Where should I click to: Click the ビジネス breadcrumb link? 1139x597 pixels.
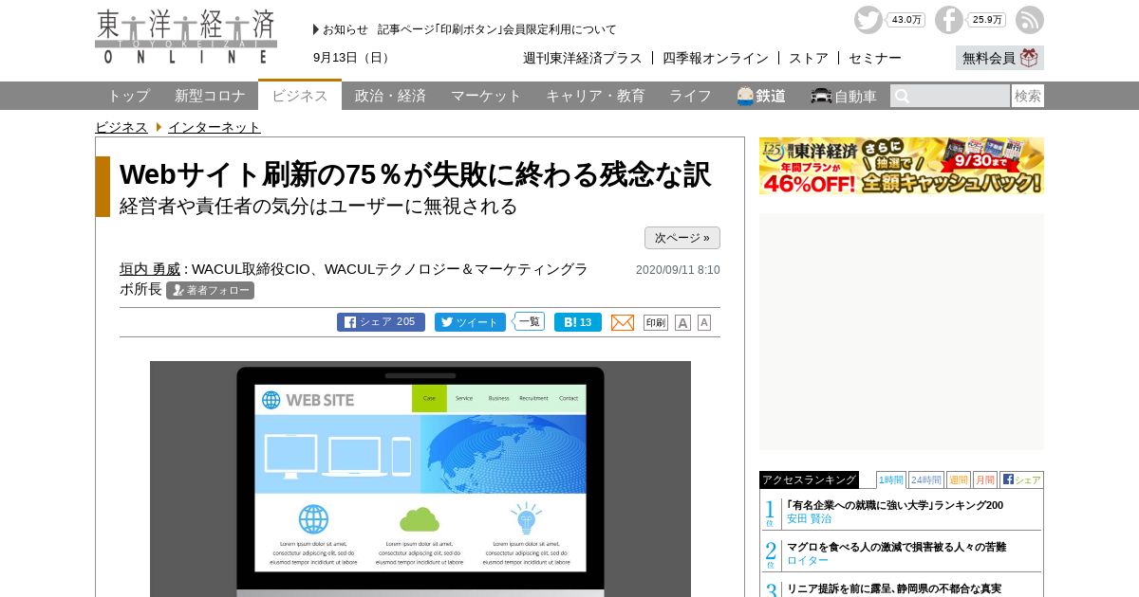coord(121,127)
